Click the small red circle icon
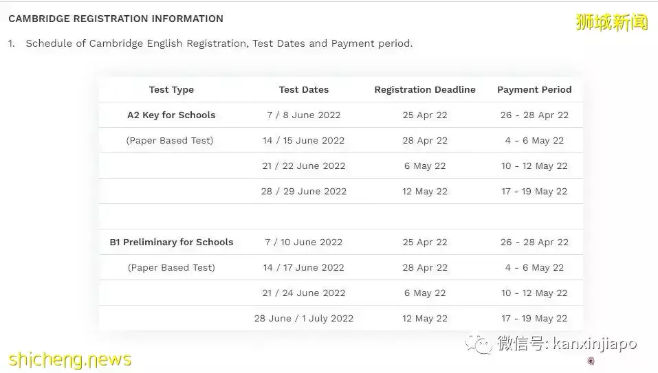The image size is (658, 373). pyautogui.click(x=591, y=361)
